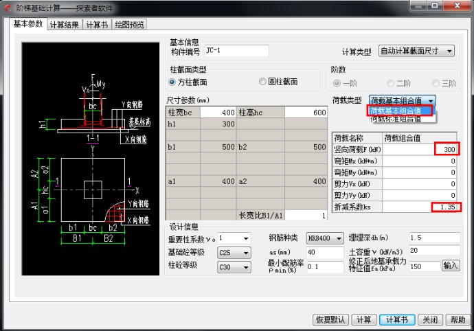Maximize the window

click(435, 5)
